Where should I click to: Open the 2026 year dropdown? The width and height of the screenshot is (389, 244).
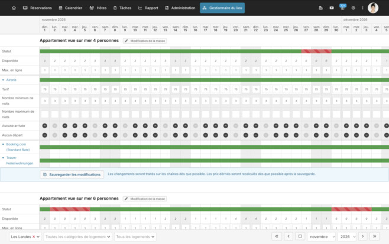tap(347, 236)
